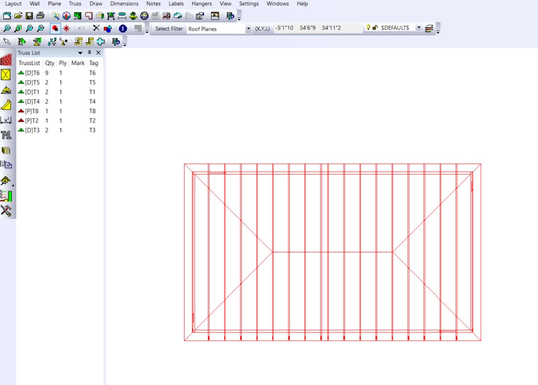Click the layers stack icon
Screen dimensions: 538x385
[428, 29]
